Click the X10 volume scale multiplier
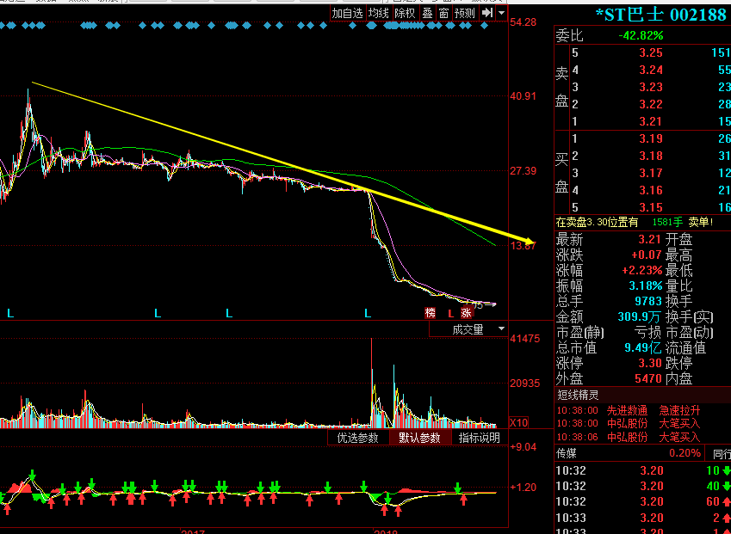This screenshot has width=731, height=534. pyautogui.click(x=518, y=423)
